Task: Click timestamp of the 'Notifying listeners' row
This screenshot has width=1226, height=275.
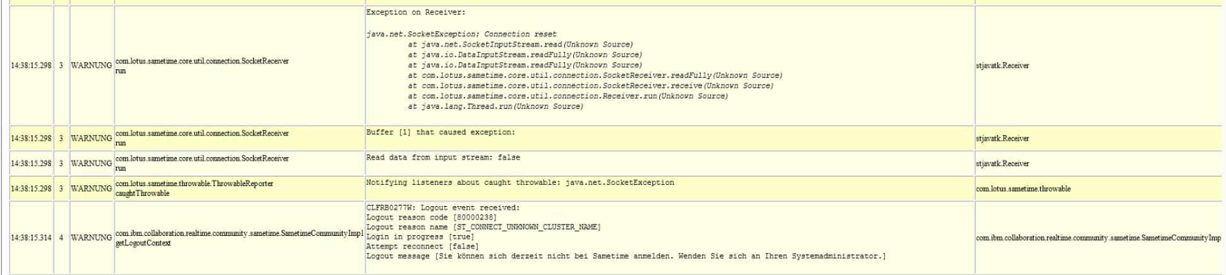Action: 31,189
